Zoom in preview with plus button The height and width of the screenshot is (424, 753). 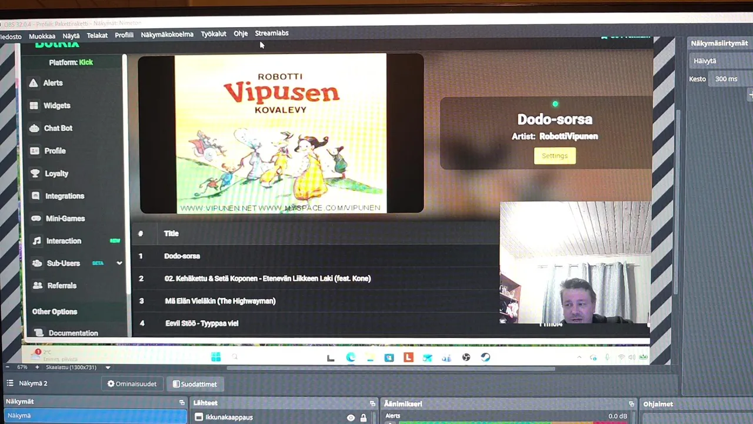tap(37, 367)
